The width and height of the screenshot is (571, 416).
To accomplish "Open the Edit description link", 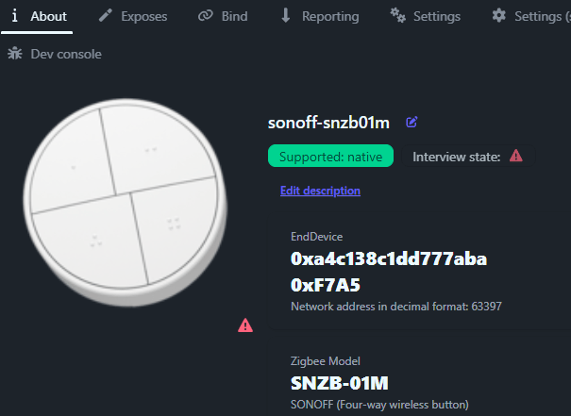I will pyautogui.click(x=320, y=191).
